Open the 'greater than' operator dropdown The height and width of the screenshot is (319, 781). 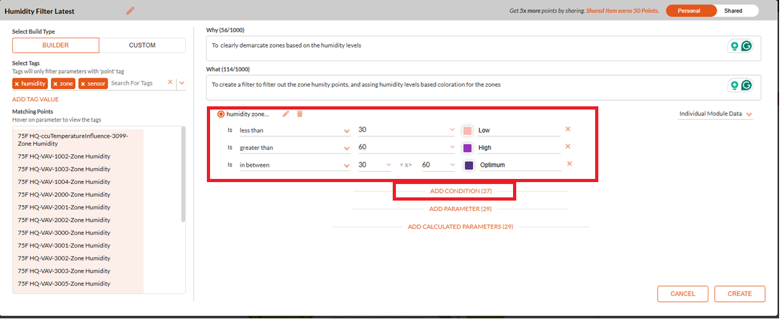point(295,148)
